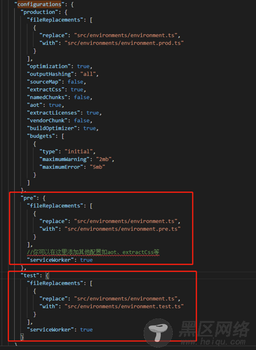
Task: Click the "maximumError" key
Action: (61, 167)
